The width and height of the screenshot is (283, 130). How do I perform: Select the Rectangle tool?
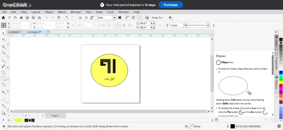tap(3, 72)
